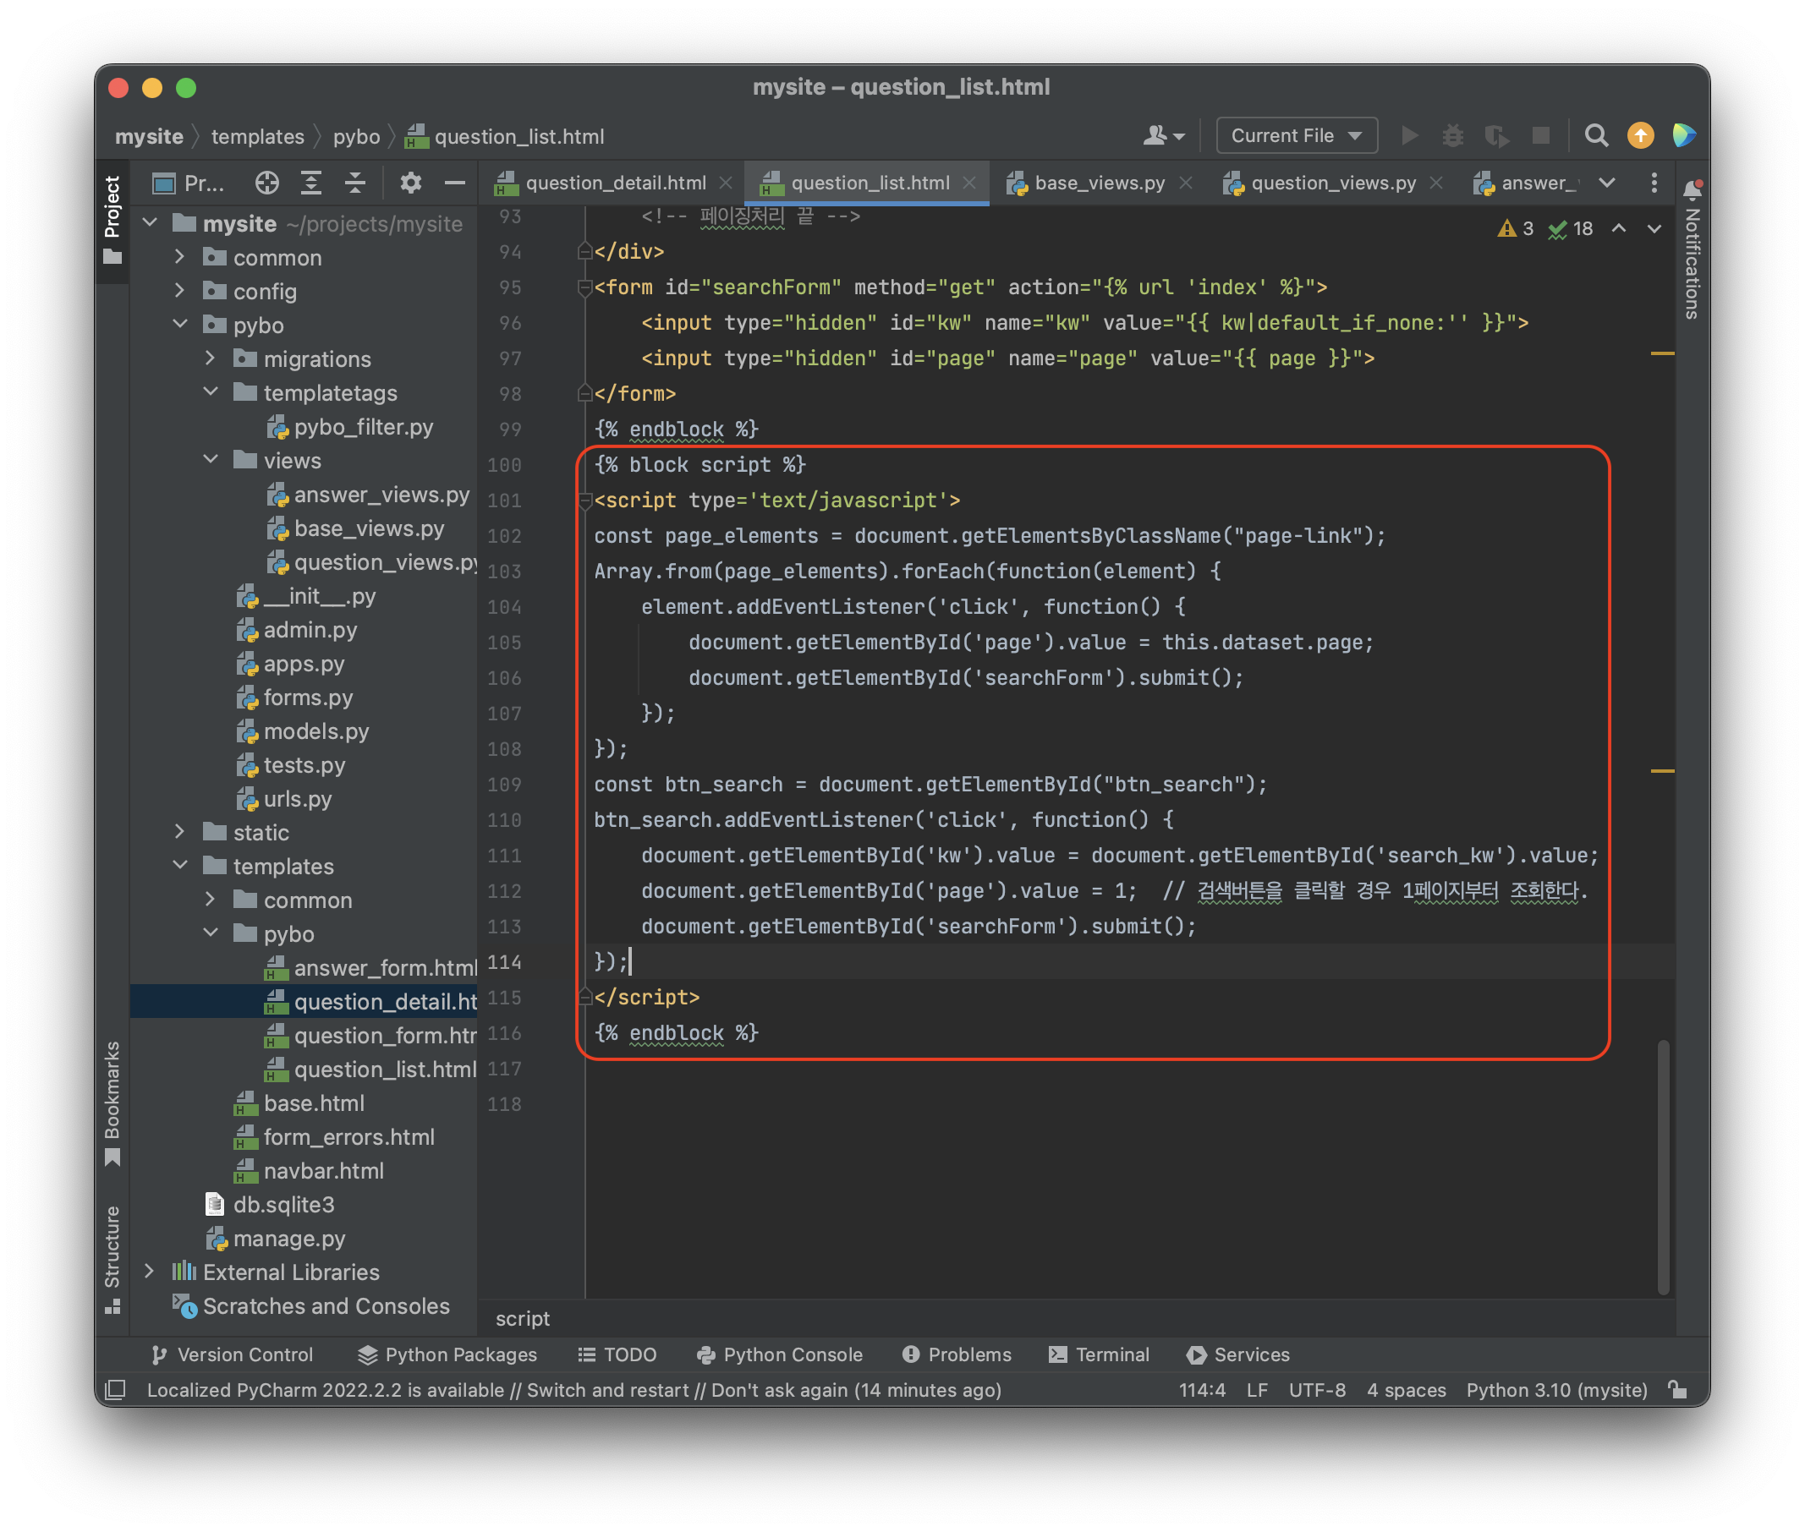1805x1532 pixels.
Task: Click the Debug bug icon
Action: [1452, 135]
